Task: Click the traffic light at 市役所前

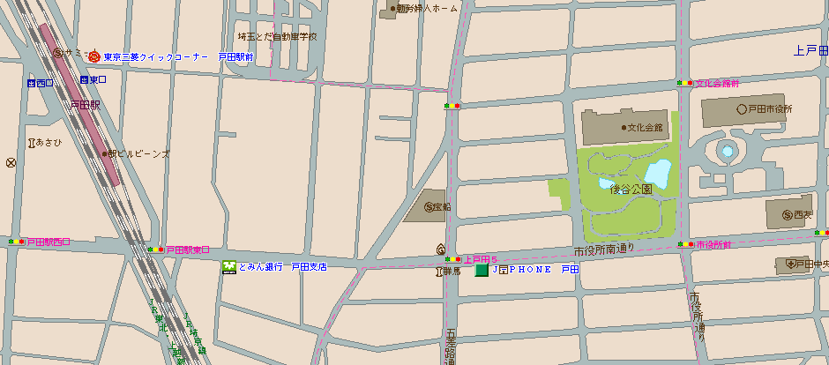Action: (x=684, y=244)
